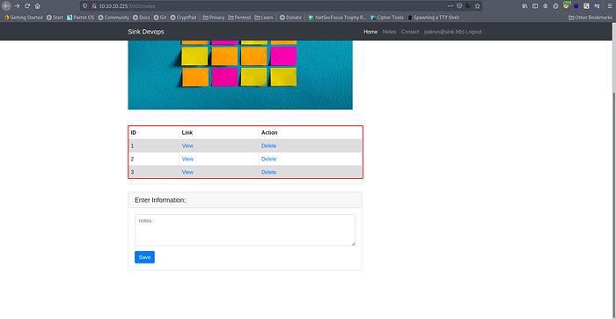Delete note with ID 3
This screenshot has height=319, width=616.
pos(268,172)
